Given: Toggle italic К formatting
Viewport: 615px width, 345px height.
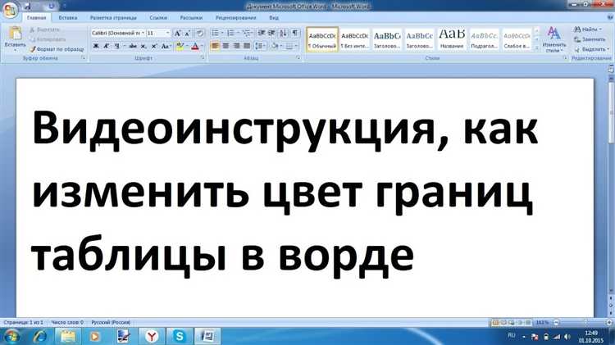Looking at the screenshot, I should coord(107,46).
